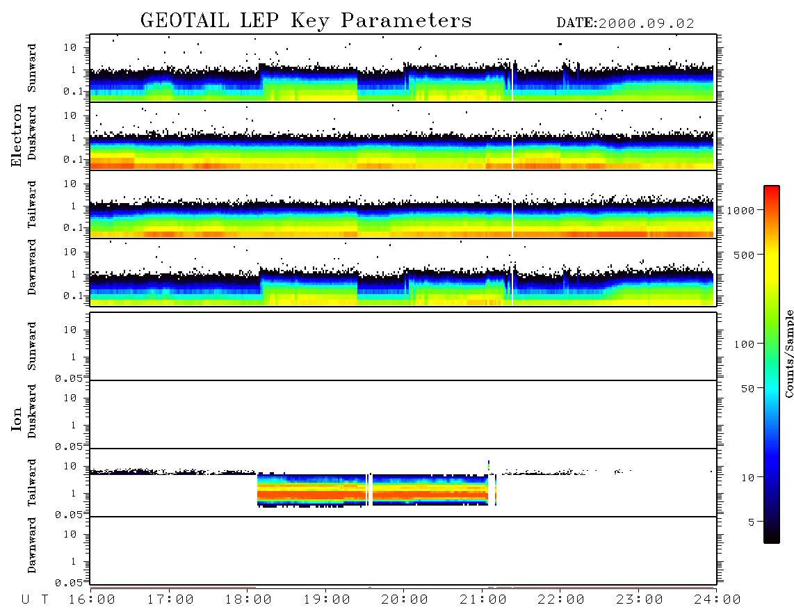Click the colorbar label 10
The image size is (794, 612).
747,478
